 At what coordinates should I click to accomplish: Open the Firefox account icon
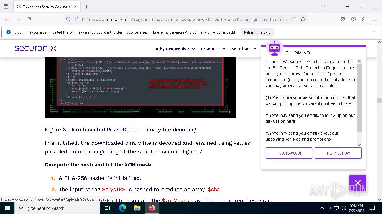pos(353,19)
